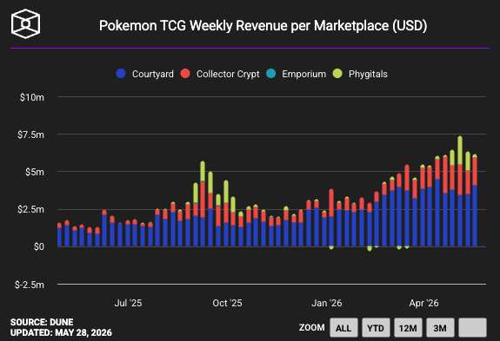Click the ZOOM label
This screenshot has height=341, width=500.
[312, 328]
